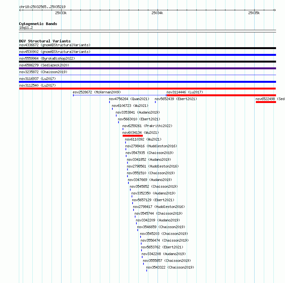Click the red bar under nsv6522498
The height and width of the screenshot is (283, 285).
[266, 102]
